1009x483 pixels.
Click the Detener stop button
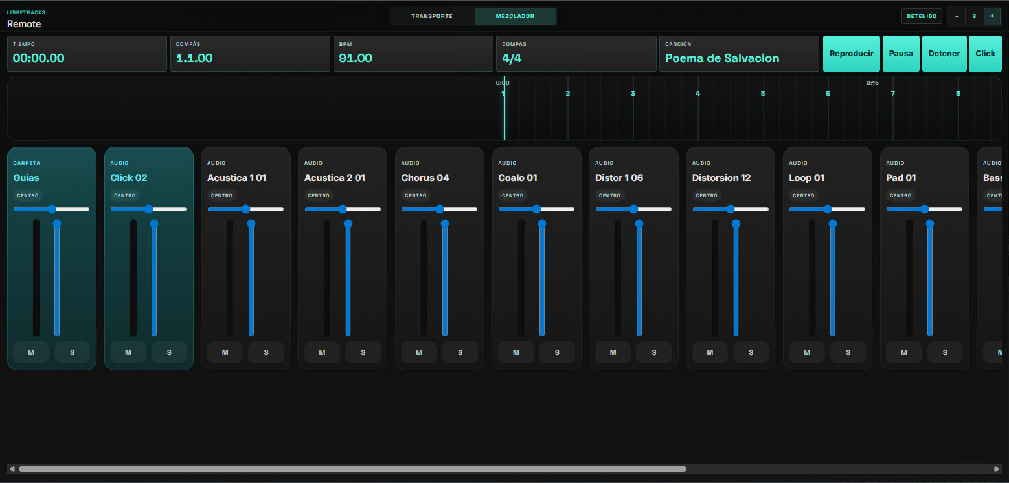(944, 54)
